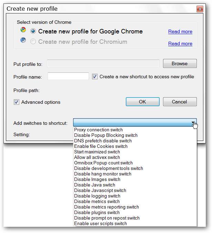Close the Create new profile dialog
Viewport: 212px width, 233px height.
pyautogui.click(x=200, y=9)
